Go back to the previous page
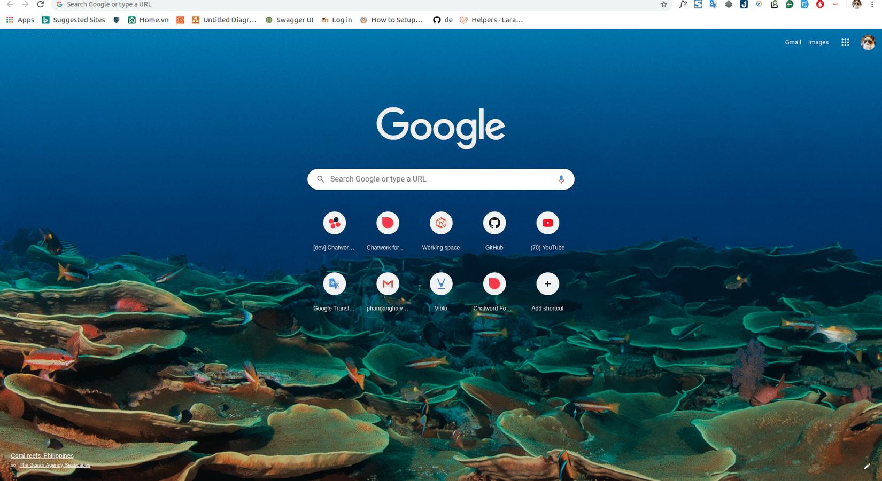 10,4
